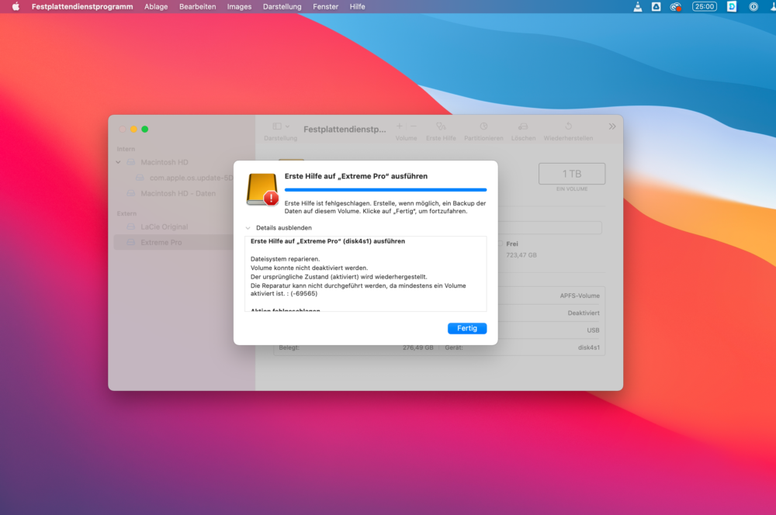776x515 pixels.
Task: Click the "disk4s1" device value
Action: coord(588,347)
